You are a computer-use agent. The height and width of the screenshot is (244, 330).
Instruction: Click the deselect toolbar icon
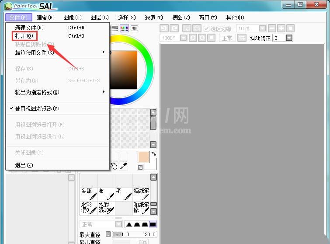point(187,28)
